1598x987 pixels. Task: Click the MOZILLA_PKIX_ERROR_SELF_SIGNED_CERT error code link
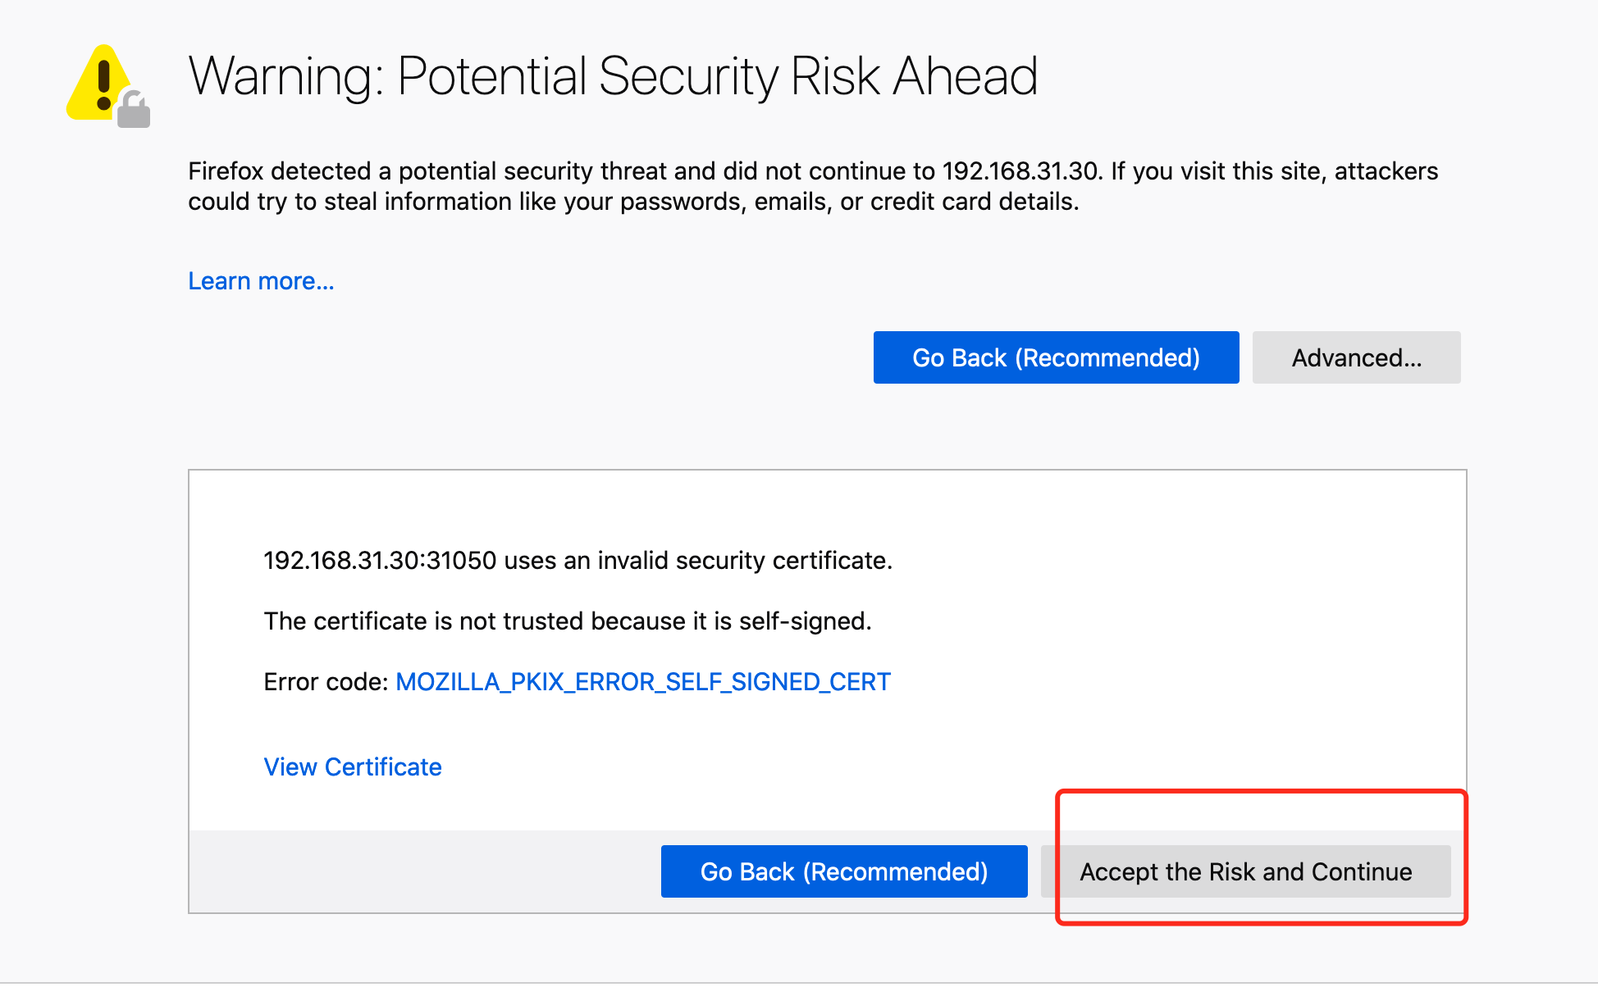(642, 681)
